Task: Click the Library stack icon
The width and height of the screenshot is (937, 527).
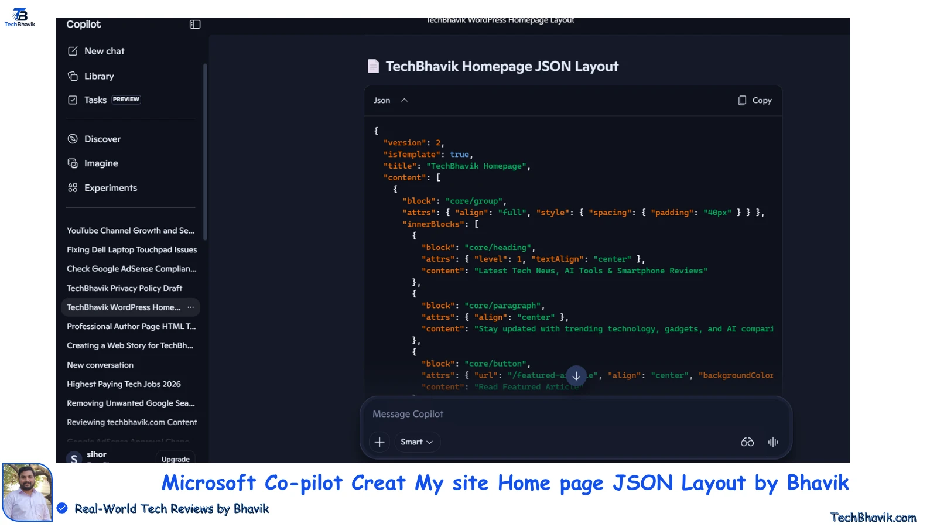Action: (73, 76)
